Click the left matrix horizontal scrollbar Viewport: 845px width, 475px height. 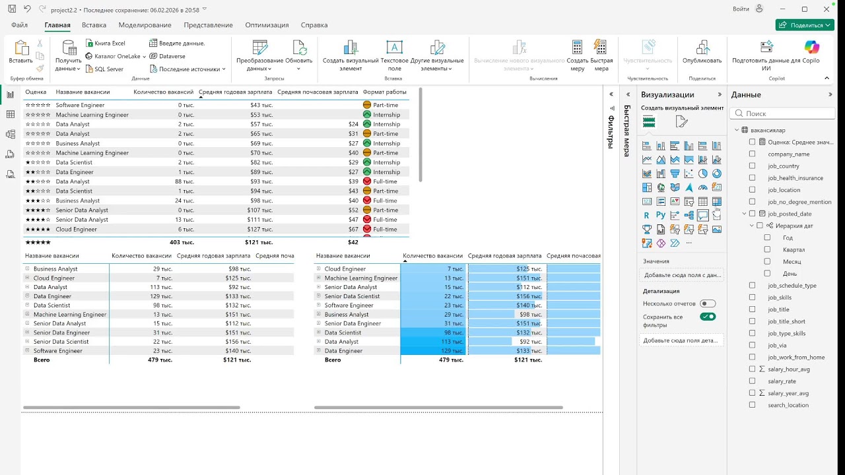[x=131, y=408]
